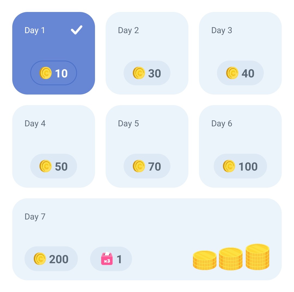Click the coin icon next to 100
Screen dimensions: 294x292
coord(229,166)
